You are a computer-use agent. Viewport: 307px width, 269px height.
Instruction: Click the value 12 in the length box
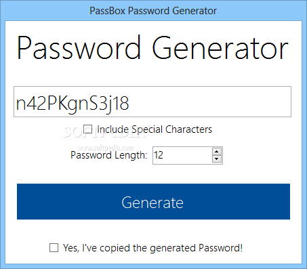coord(159,155)
